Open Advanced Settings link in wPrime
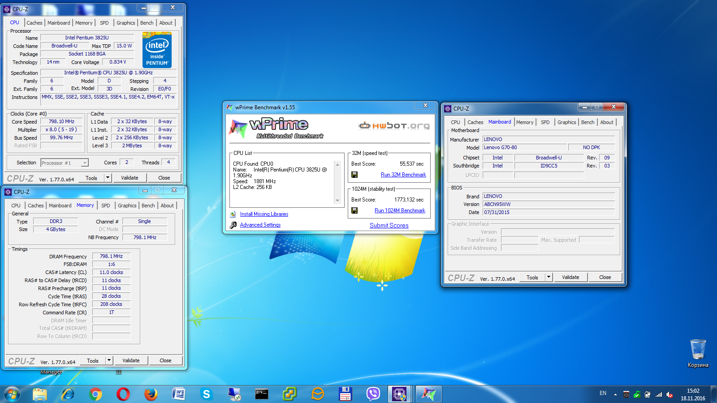The image size is (717, 403). point(260,225)
